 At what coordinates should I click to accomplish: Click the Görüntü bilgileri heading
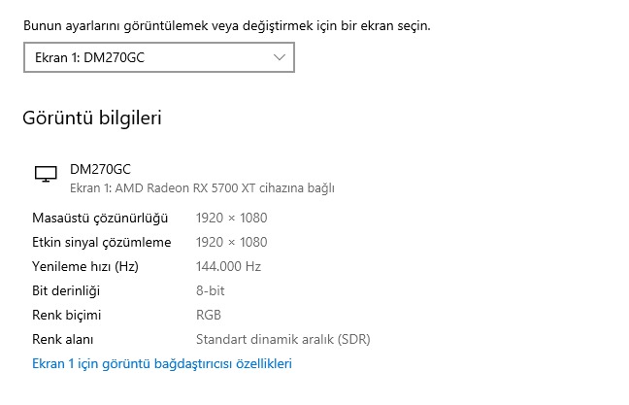92,118
